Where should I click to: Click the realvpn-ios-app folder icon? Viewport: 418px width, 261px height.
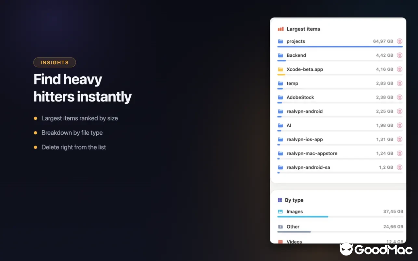point(280,140)
